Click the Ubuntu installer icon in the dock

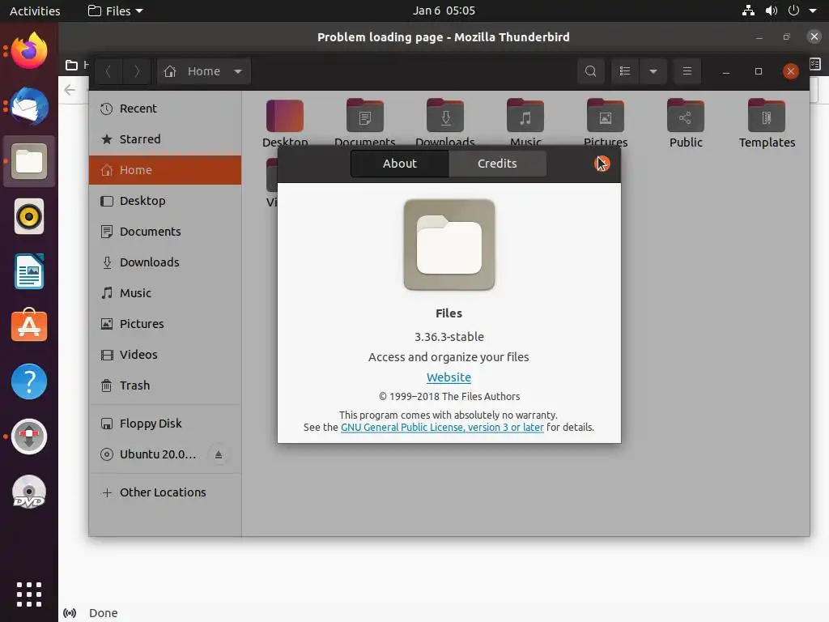29,437
